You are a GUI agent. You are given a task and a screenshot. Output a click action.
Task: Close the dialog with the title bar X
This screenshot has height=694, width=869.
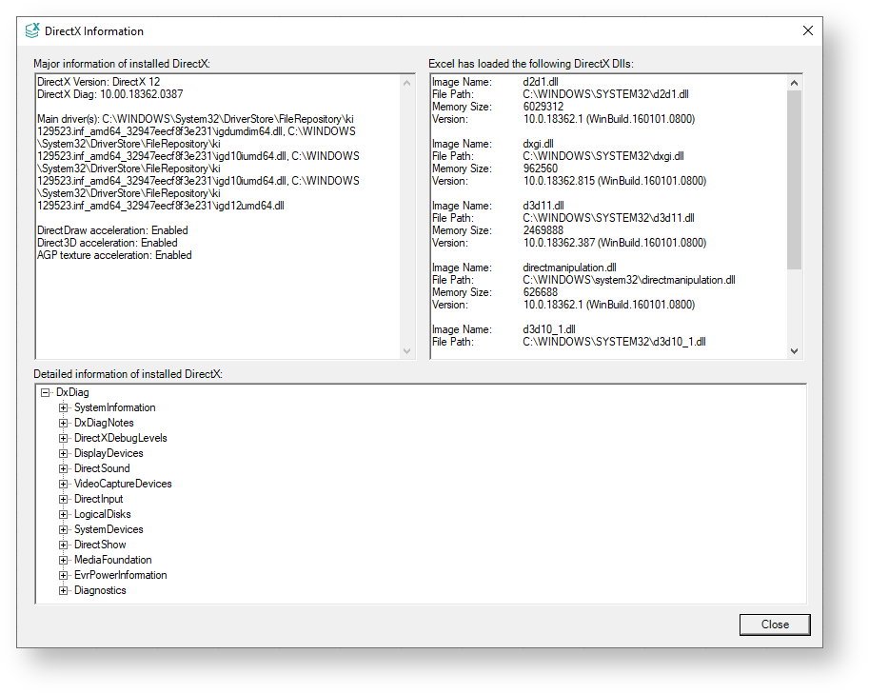pos(807,30)
